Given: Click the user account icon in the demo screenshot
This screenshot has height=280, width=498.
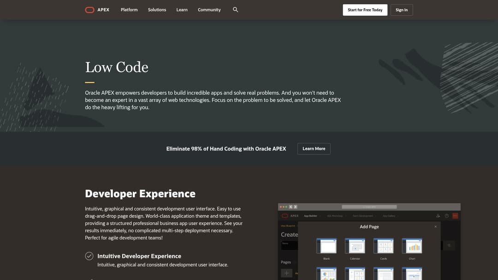Looking at the screenshot, I should [438, 216].
